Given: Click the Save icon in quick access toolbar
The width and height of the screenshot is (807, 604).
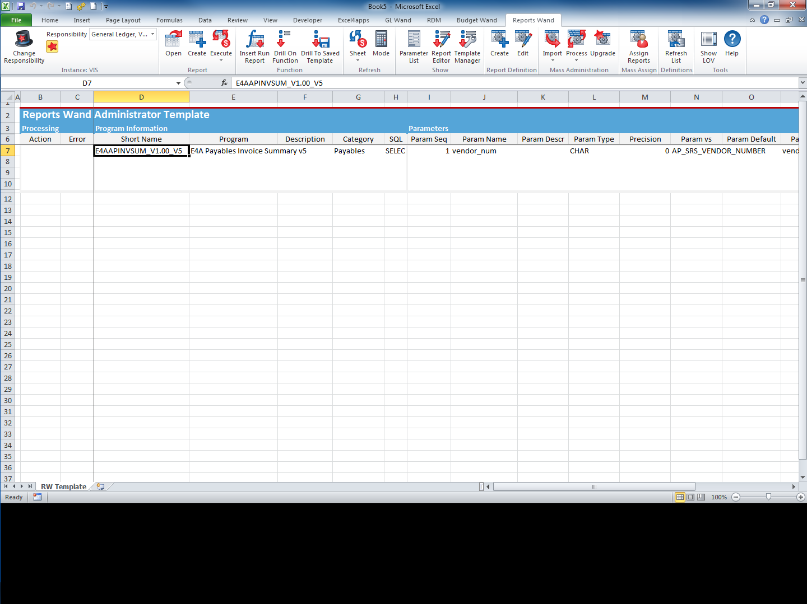Looking at the screenshot, I should pos(21,6).
